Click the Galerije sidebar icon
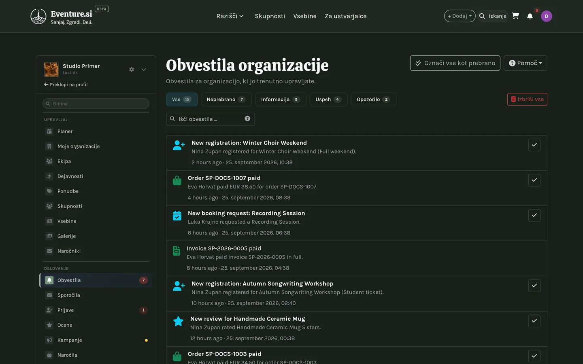The height and width of the screenshot is (364, 583). [x=49, y=236]
